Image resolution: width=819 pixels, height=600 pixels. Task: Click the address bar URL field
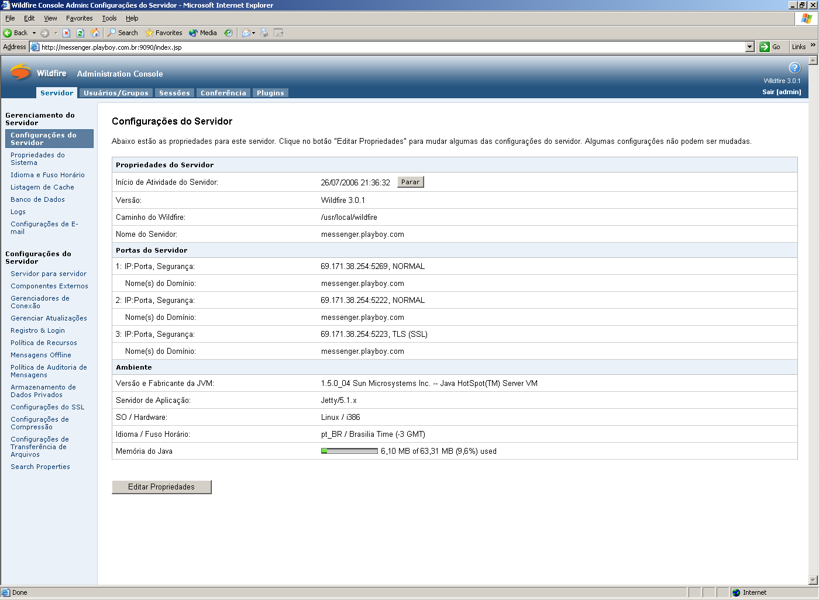pos(393,47)
